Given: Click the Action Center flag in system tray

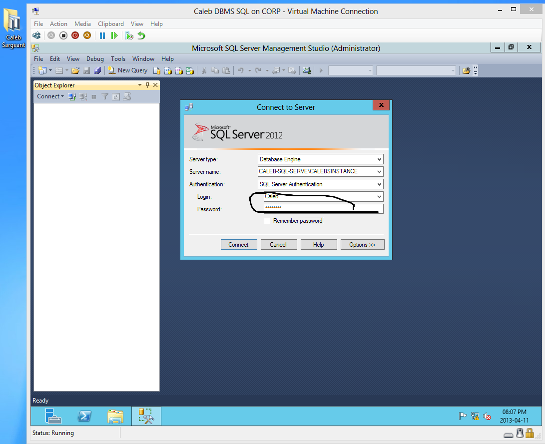Looking at the screenshot, I should [463, 416].
